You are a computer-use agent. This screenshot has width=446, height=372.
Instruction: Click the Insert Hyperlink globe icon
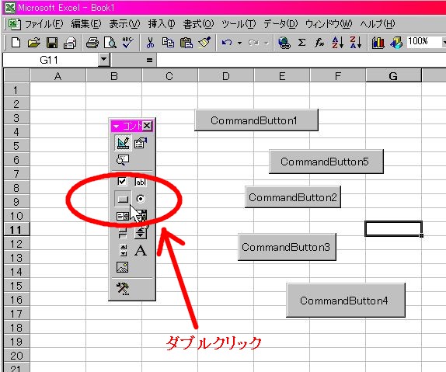[x=284, y=43]
